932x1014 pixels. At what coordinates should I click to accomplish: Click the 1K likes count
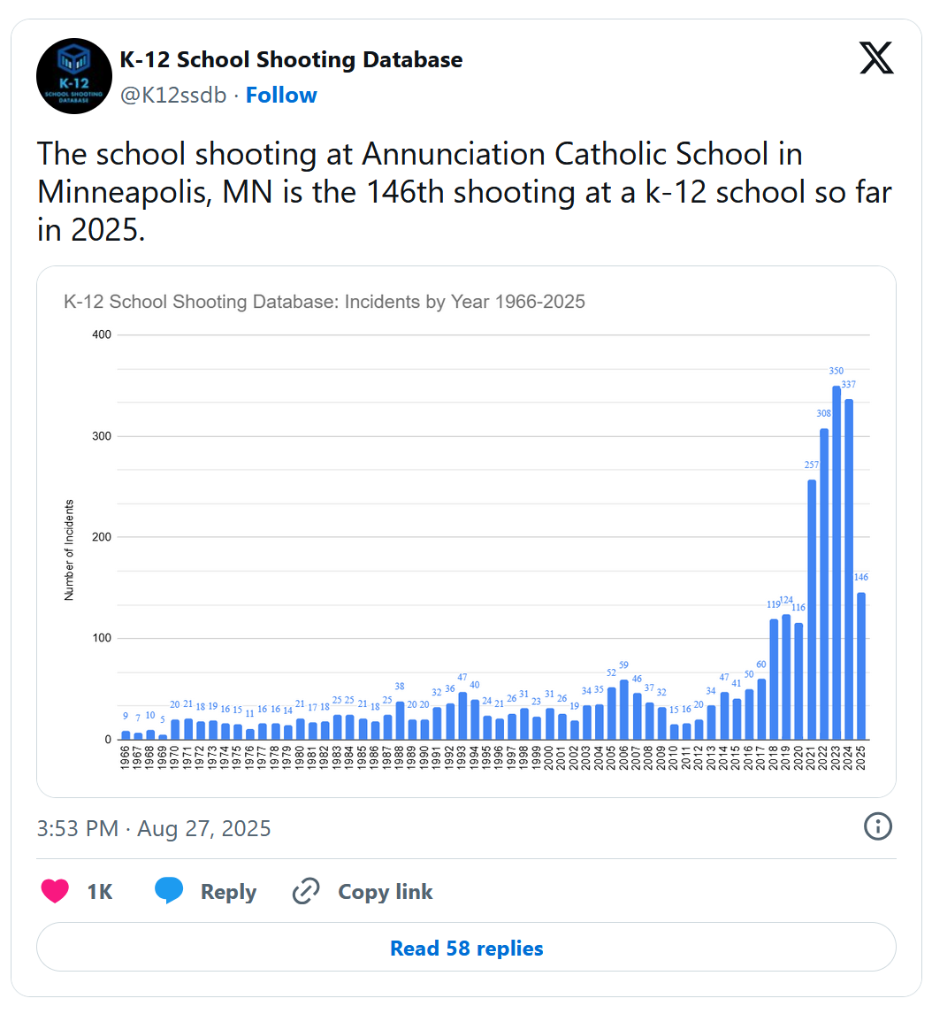tap(100, 892)
